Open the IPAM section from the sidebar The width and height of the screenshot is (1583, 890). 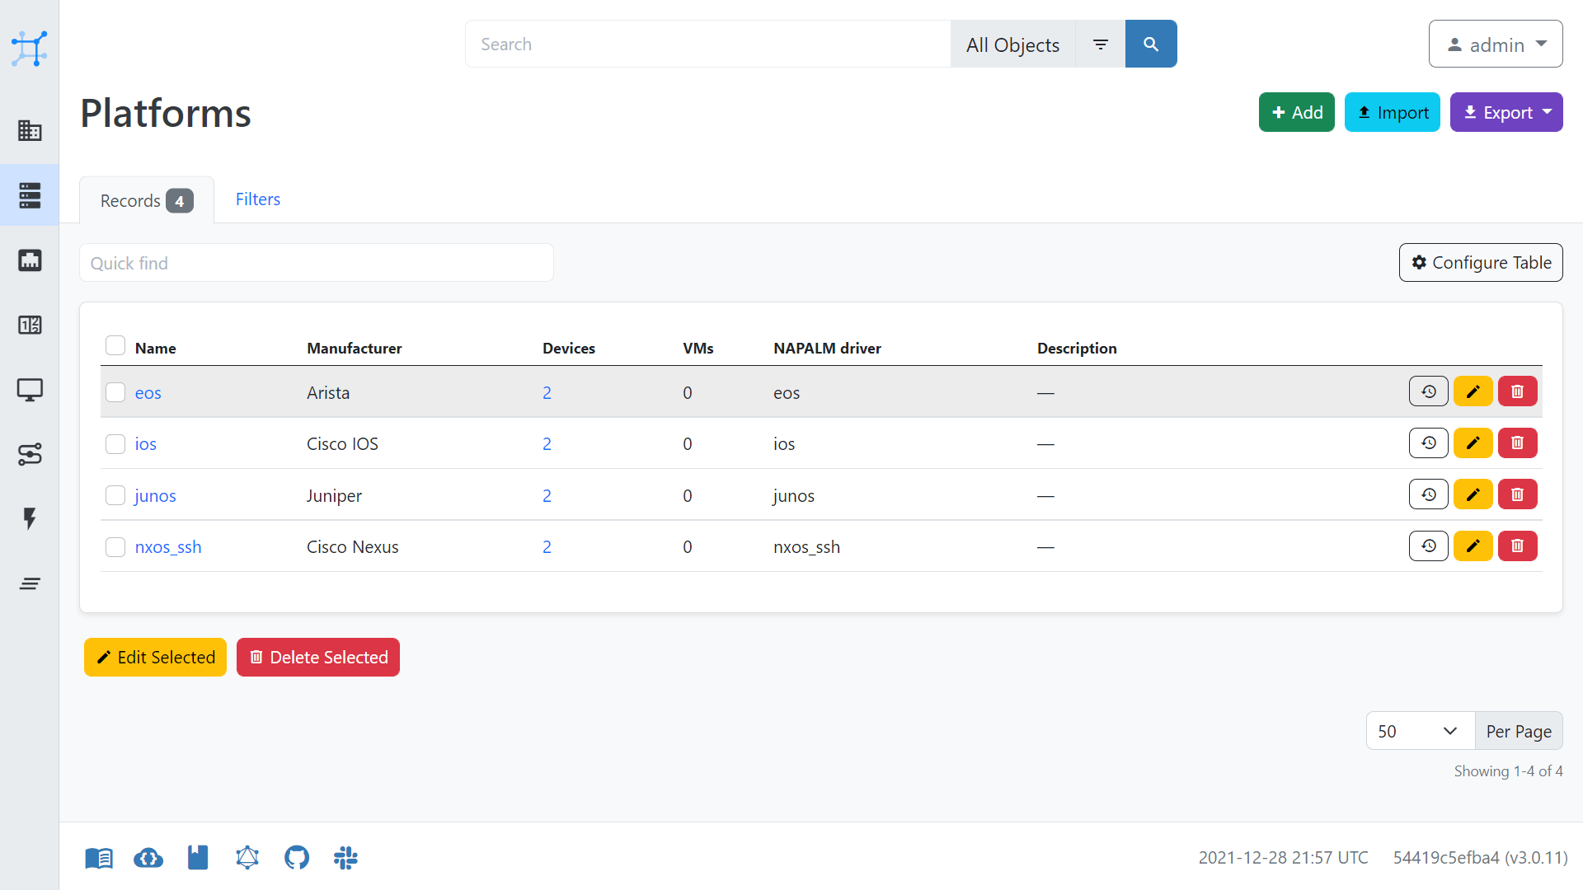30,325
